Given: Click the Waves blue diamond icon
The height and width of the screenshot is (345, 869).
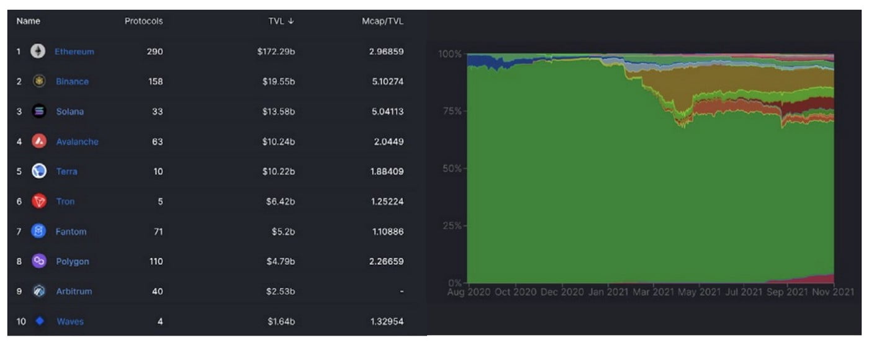Looking at the screenshot, I should tap(40, 321).
